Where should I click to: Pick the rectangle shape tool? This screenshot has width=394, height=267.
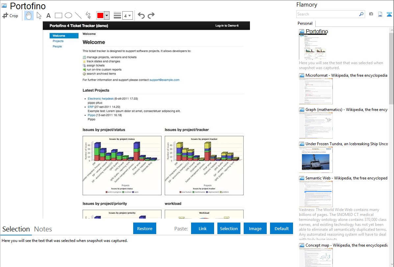[59, 15]
